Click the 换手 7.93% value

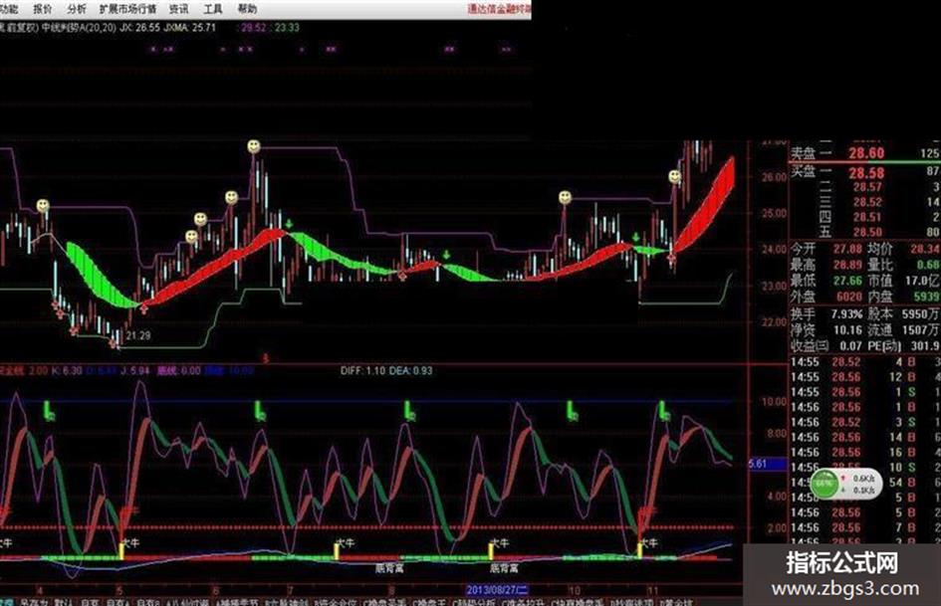[846, 313]
